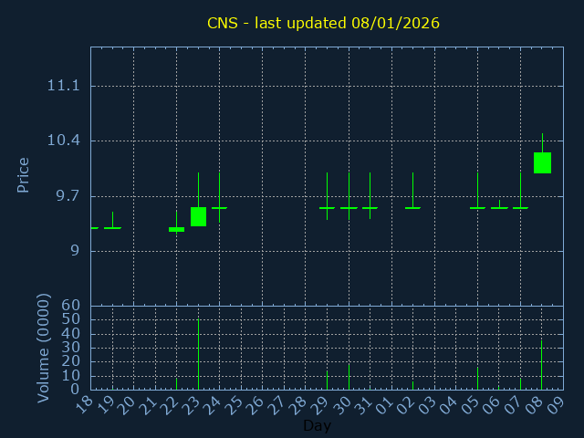The height and width of the screenshot is (438, 584).
Task: Click the 11.1 price axis label
Action: coord(63,86)
